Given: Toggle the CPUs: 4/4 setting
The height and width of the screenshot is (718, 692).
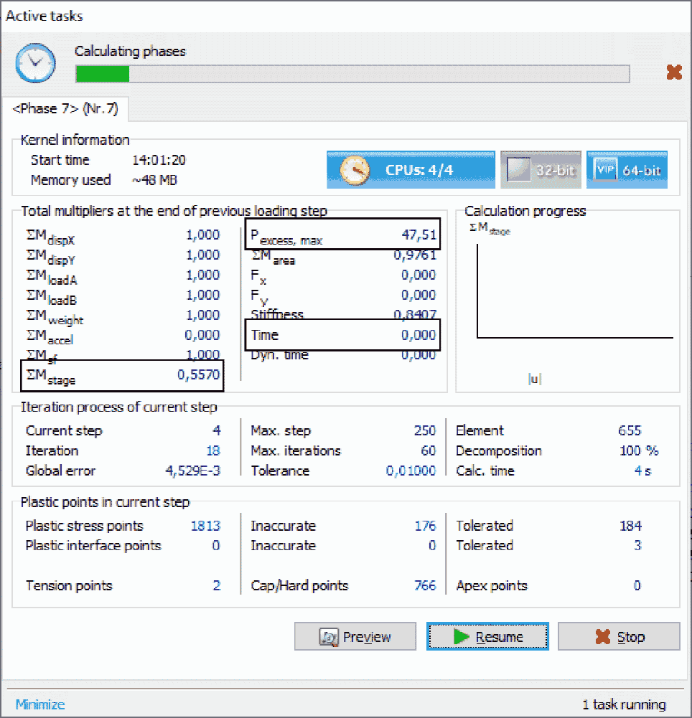Looking at the screenshot, I should tap(411, 170).
